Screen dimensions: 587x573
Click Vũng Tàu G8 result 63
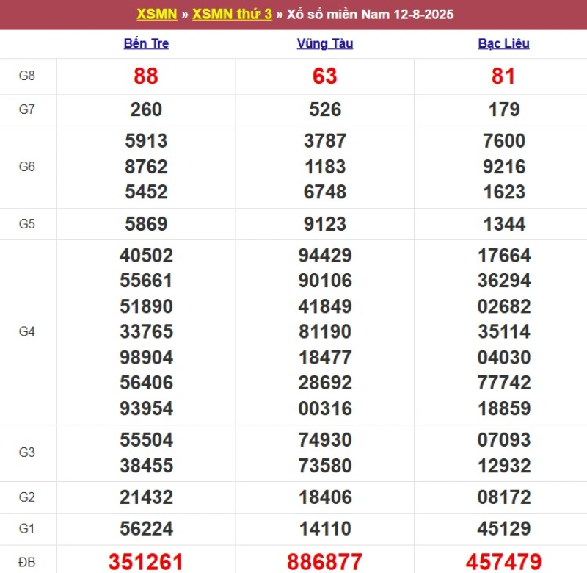click(325, 76)
